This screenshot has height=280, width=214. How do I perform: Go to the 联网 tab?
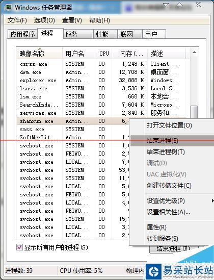(130, 34)
